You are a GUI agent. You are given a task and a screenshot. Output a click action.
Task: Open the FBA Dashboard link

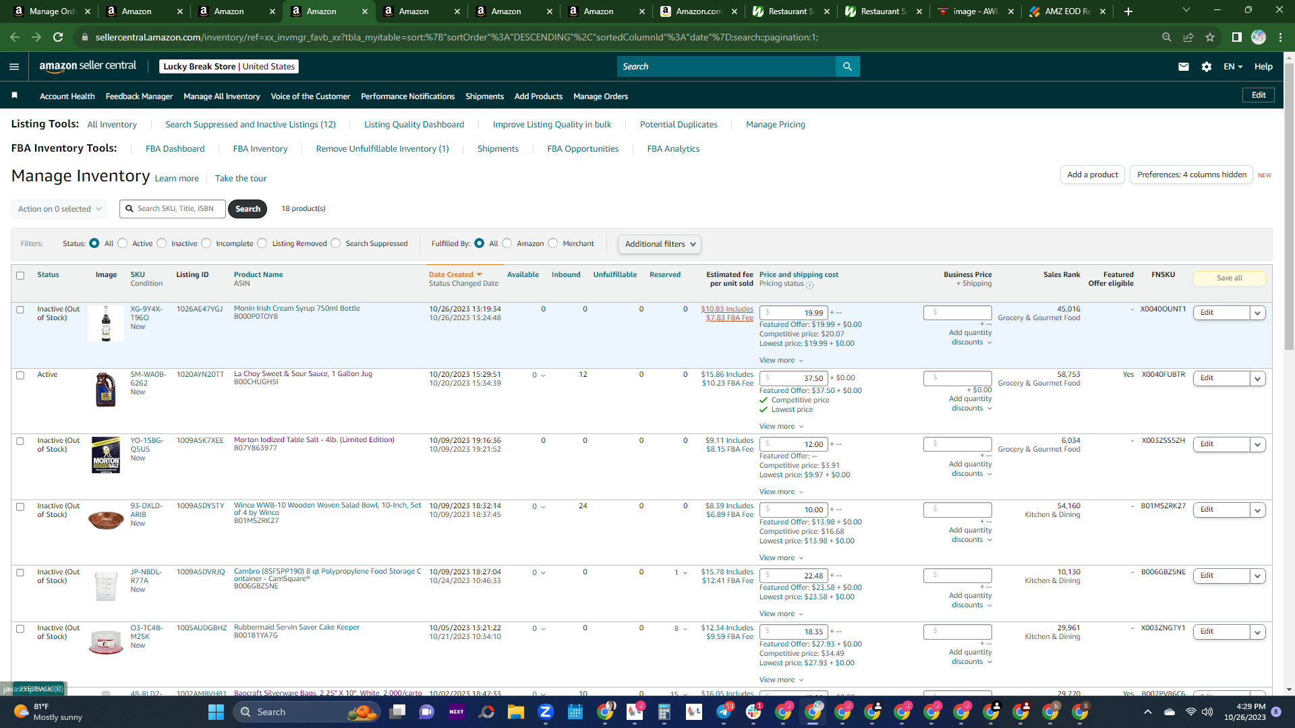pyautogui.click(x=175, y=149)
